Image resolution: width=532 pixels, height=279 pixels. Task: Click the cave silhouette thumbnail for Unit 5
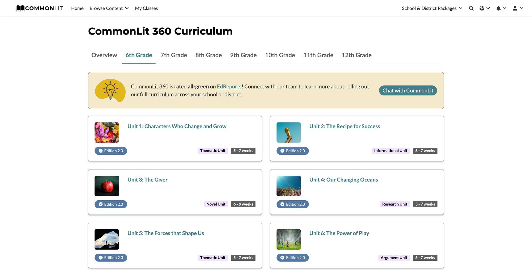point(107,239)
